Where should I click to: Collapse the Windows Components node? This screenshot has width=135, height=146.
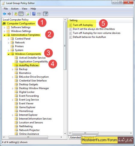pos(9,54)
